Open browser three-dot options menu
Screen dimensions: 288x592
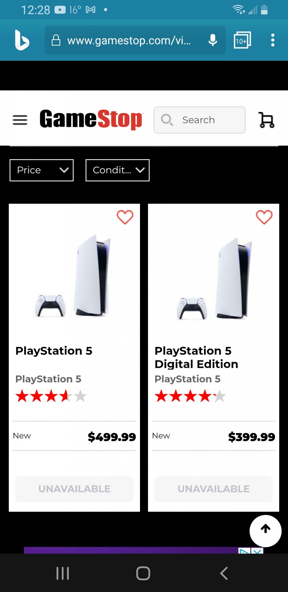pos(273,40)
